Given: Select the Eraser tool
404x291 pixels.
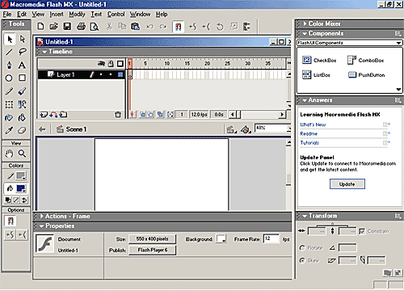Looking at the screenshot, I should pos(22,130).
